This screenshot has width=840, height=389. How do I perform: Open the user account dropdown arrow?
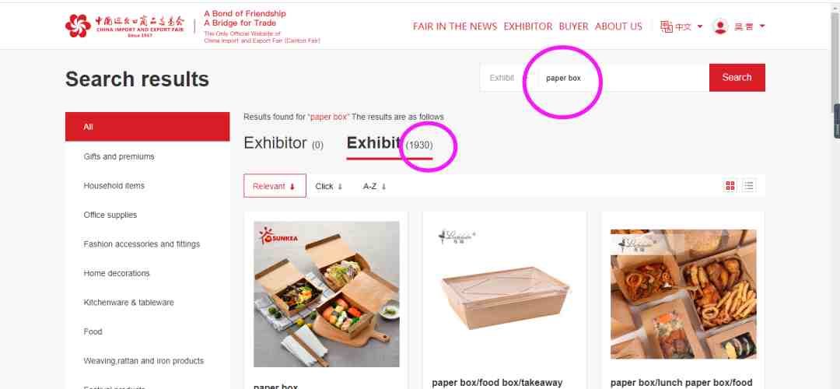coord(762,26)
